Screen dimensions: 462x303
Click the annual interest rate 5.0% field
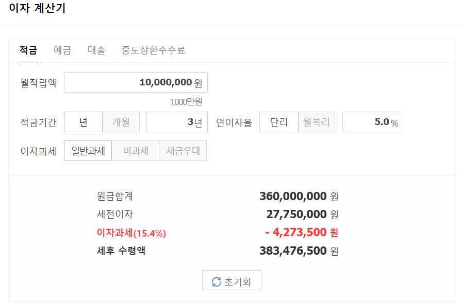pos(372,122)
